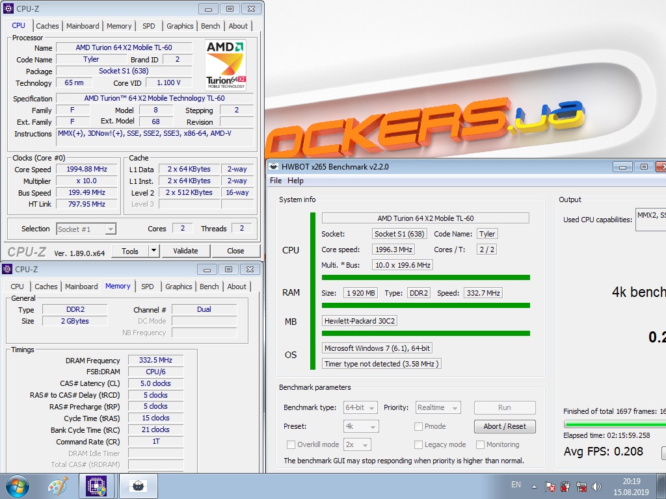666x499 pixels.
Task: Click the Instructions list field
Action: coord(155,138)
